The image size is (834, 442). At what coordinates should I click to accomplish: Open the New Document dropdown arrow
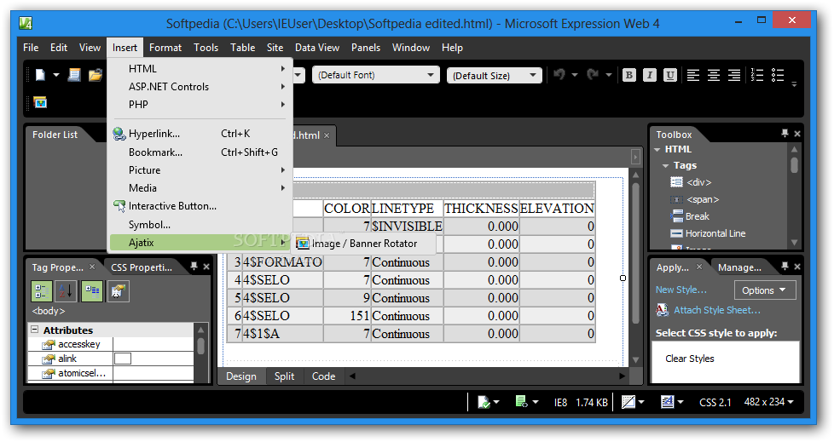click(55, 75)
